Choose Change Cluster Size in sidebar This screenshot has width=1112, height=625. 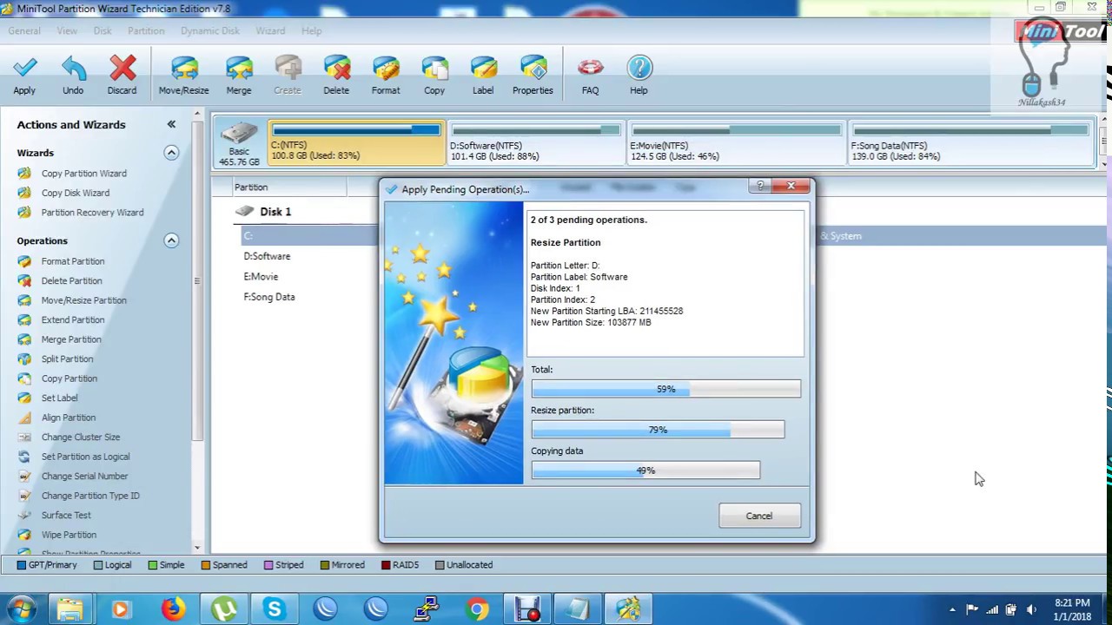point(81,437)
